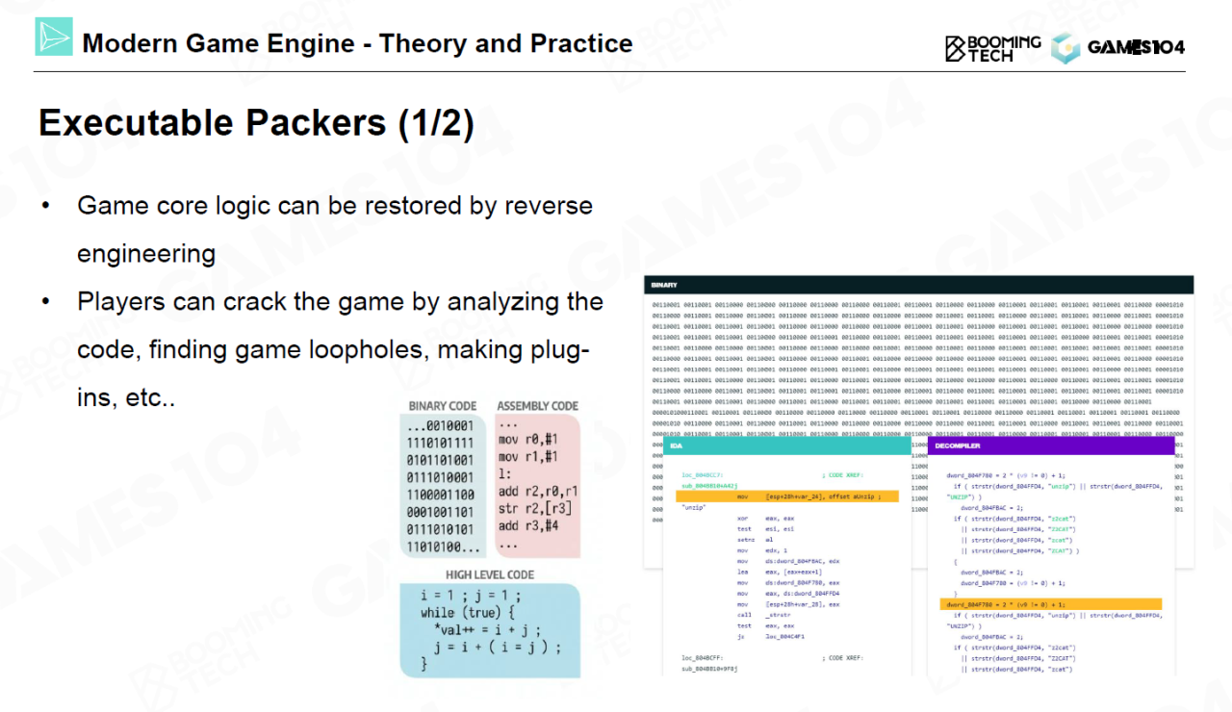The width and height of the screenshot is (1232, 712).
Task: Click the bullet about players cracking the game
Action: tap(340, 349)
